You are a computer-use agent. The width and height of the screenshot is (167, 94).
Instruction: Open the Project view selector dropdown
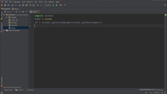point(9,12)
